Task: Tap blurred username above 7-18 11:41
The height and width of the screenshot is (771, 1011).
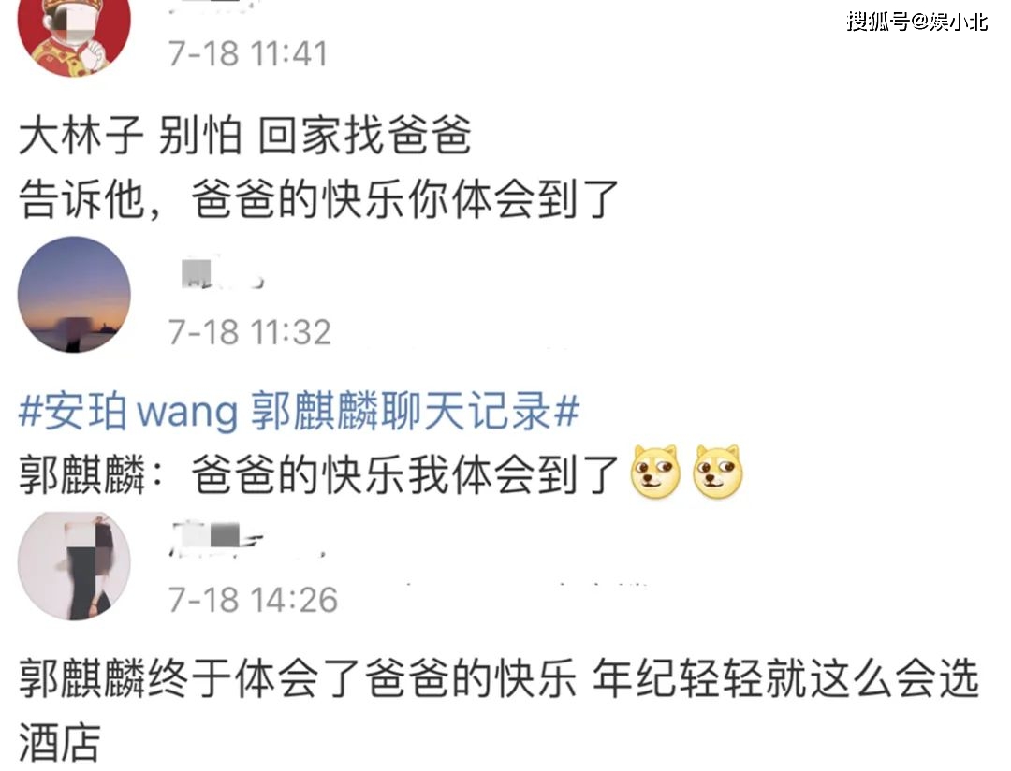Action: point(212,7)
